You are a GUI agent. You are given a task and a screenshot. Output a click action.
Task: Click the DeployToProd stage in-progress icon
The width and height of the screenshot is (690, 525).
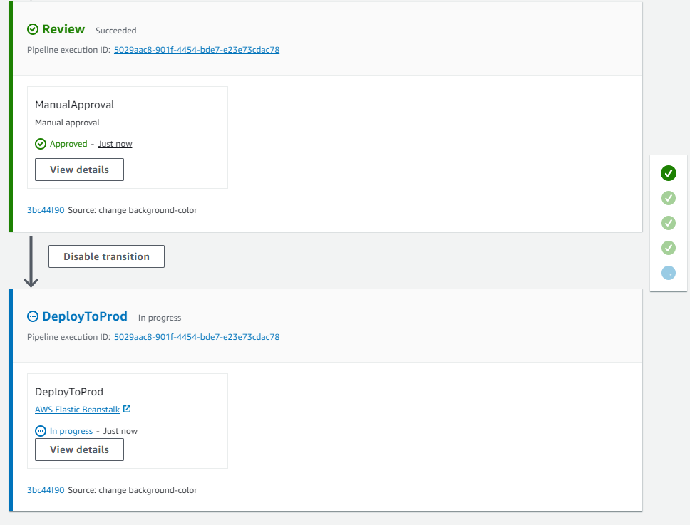[x=33, y=316]
